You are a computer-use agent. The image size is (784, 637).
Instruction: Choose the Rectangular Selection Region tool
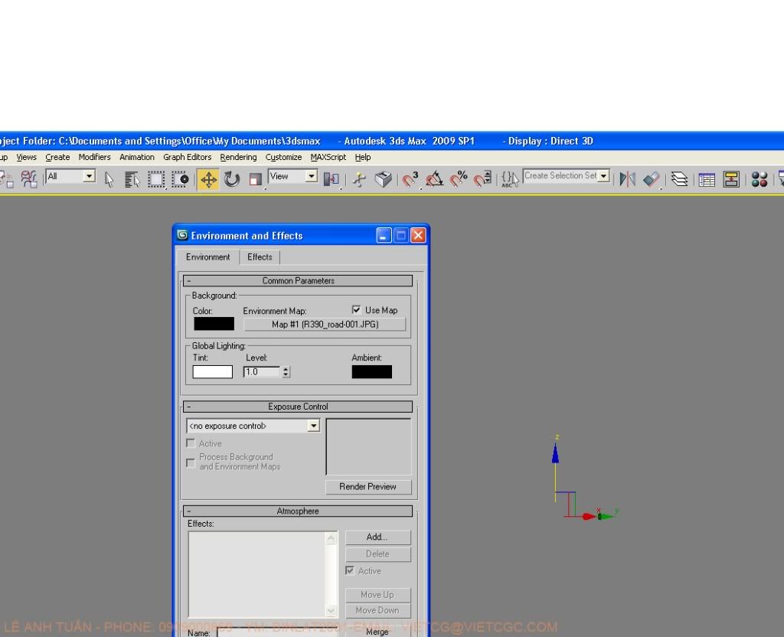coord(156,179)
